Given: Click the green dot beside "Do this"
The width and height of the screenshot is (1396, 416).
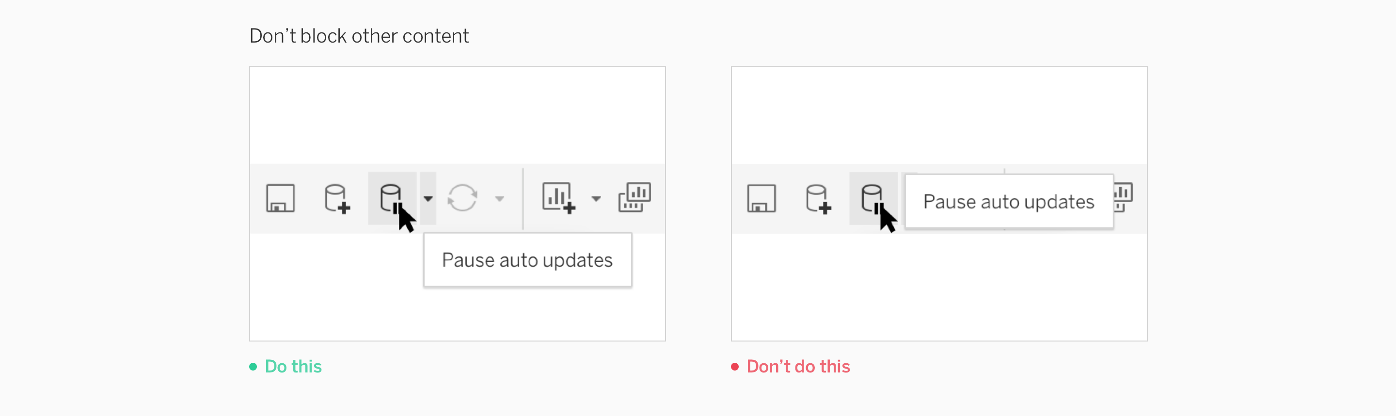Looking at the screenshot, I should tap(253, 367).
